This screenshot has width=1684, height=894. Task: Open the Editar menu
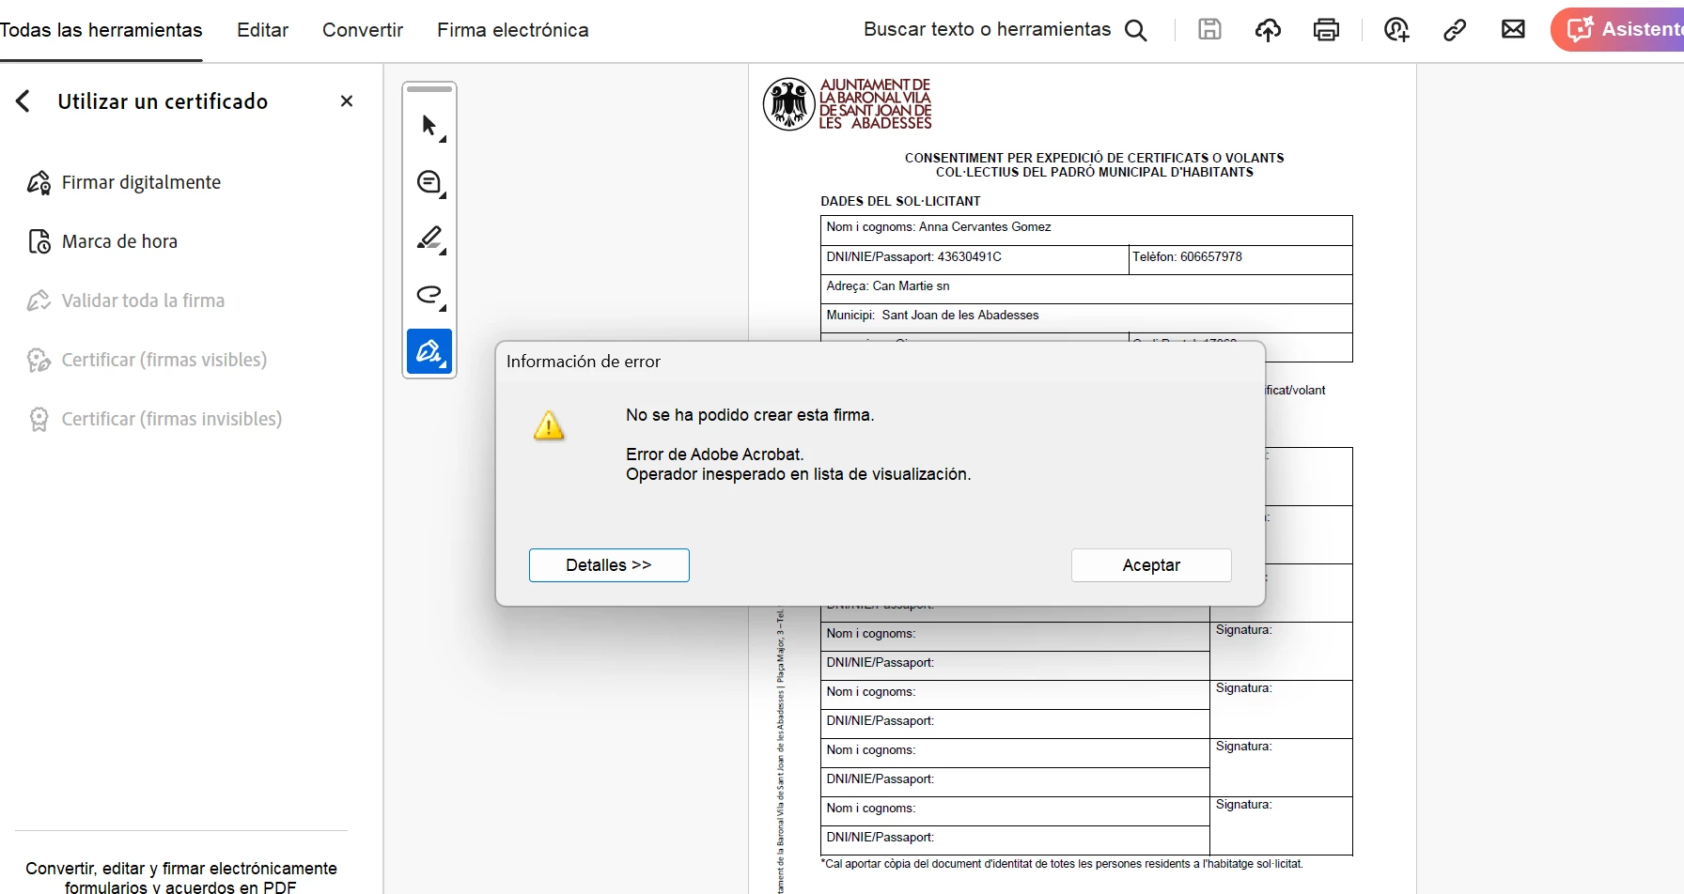[262, 30]
